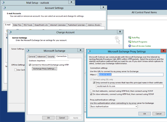
Task: Select the Internet Calendars tab
Action: (58, 25)
